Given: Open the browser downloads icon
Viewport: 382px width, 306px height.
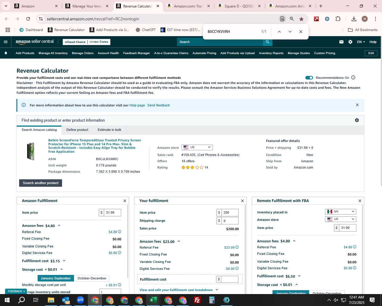Looking at the screenshot, I should [354, 19].
